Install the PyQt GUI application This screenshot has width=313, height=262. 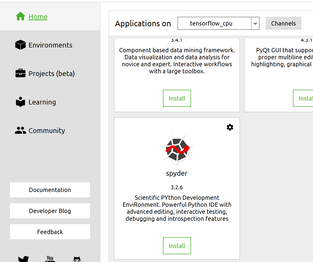tap(303, 98)
